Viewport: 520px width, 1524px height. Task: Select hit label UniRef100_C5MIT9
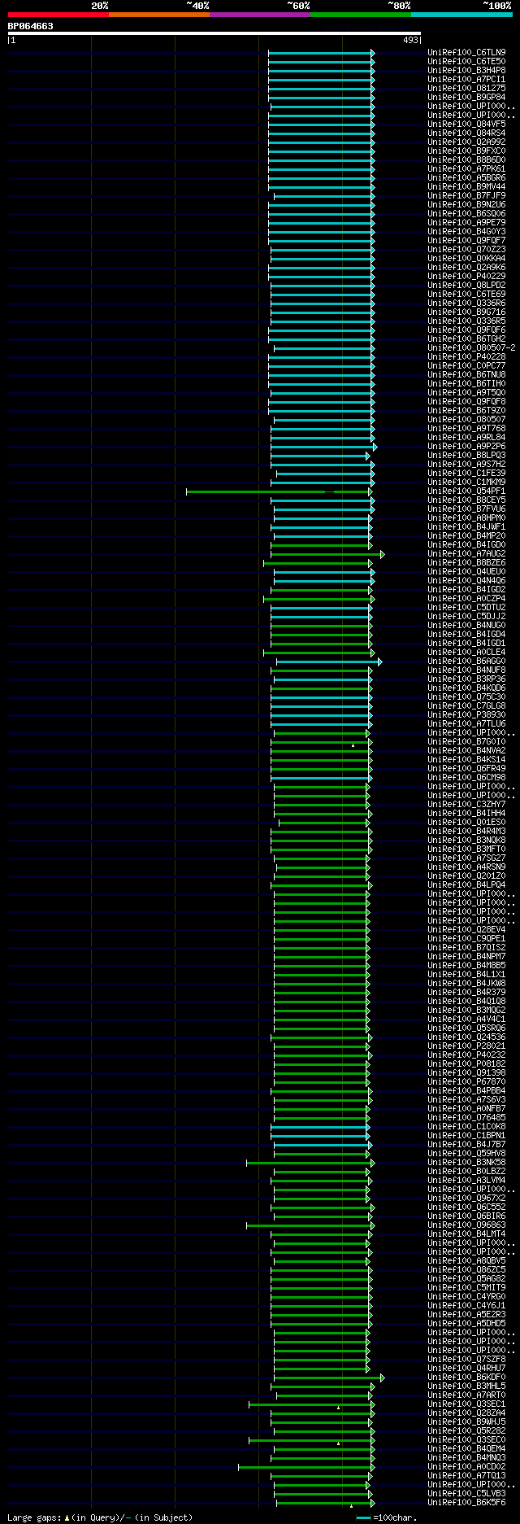tap(466, 1288)
